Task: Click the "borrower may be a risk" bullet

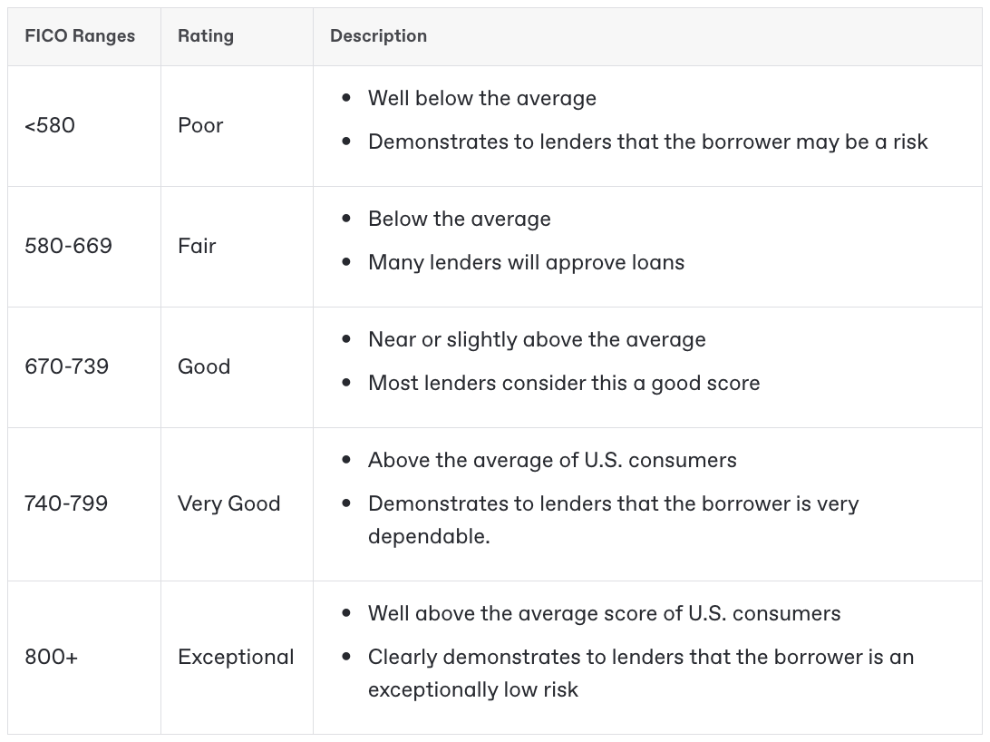Action: pyautogui.click(x=647, y=142)
